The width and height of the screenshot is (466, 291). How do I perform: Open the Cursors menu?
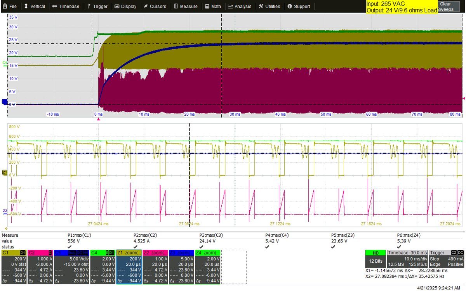tap(155, 6)
